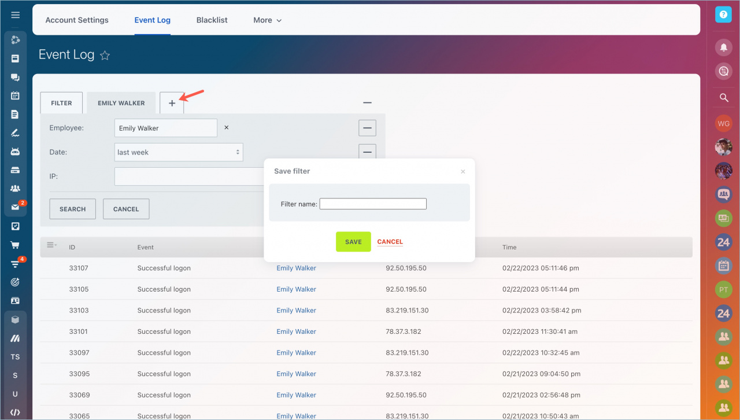The height and width of the screenshot is (420, 740).
Task: Collapse the filter panel with top minus
Action: click(367, 102)
